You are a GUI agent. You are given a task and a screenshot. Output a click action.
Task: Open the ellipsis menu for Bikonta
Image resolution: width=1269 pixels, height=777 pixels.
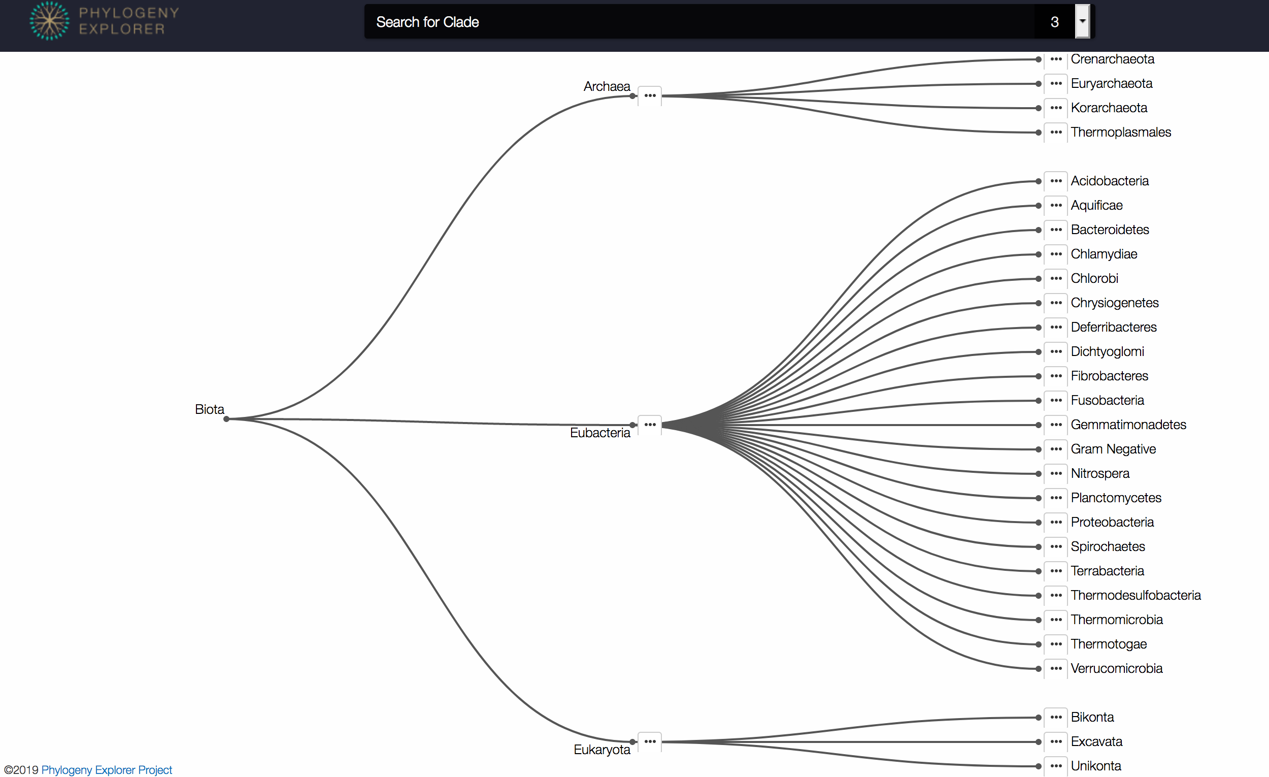click(1056, 718)
